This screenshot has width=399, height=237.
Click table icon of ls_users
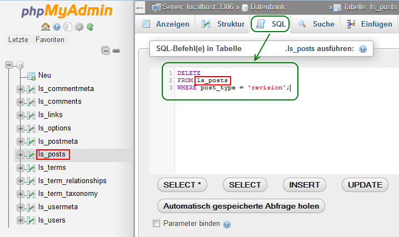click(x=31, y=220)
